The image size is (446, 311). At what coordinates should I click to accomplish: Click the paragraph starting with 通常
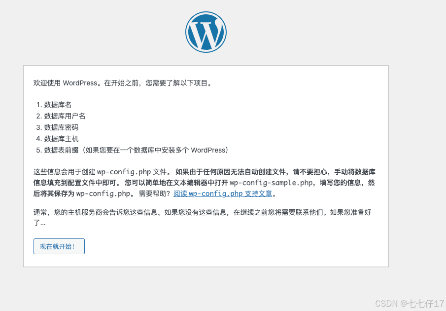click(x=202, y=218)
